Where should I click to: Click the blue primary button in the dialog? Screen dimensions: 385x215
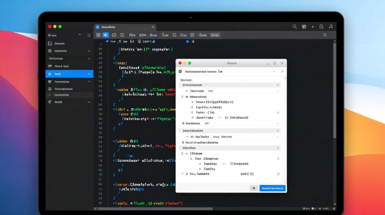(272, 188)
